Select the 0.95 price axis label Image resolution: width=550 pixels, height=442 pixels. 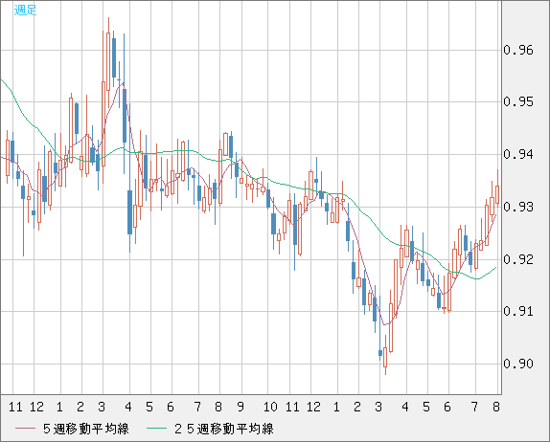[x=518, y=102]
